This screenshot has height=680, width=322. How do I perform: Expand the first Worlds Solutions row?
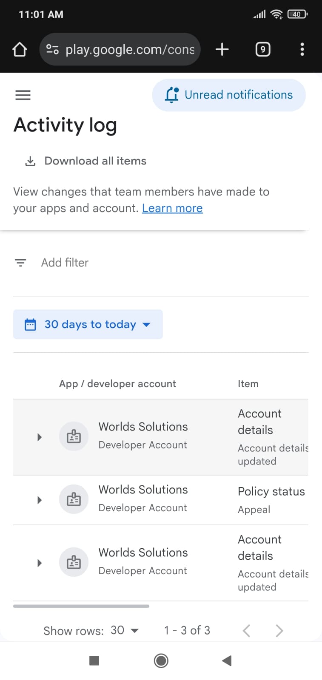[x=40, y=437]
